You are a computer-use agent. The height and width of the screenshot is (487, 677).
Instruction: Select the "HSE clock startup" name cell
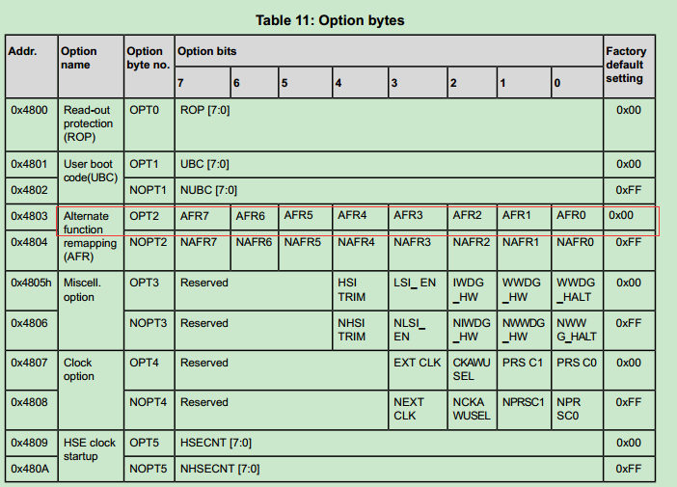(89, 449)
